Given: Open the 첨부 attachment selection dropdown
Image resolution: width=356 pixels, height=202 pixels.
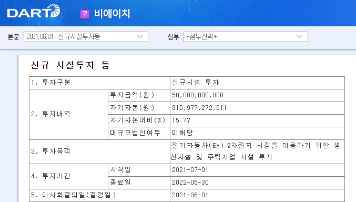Looking at the screenshot, I should click(x=246, y=37).
